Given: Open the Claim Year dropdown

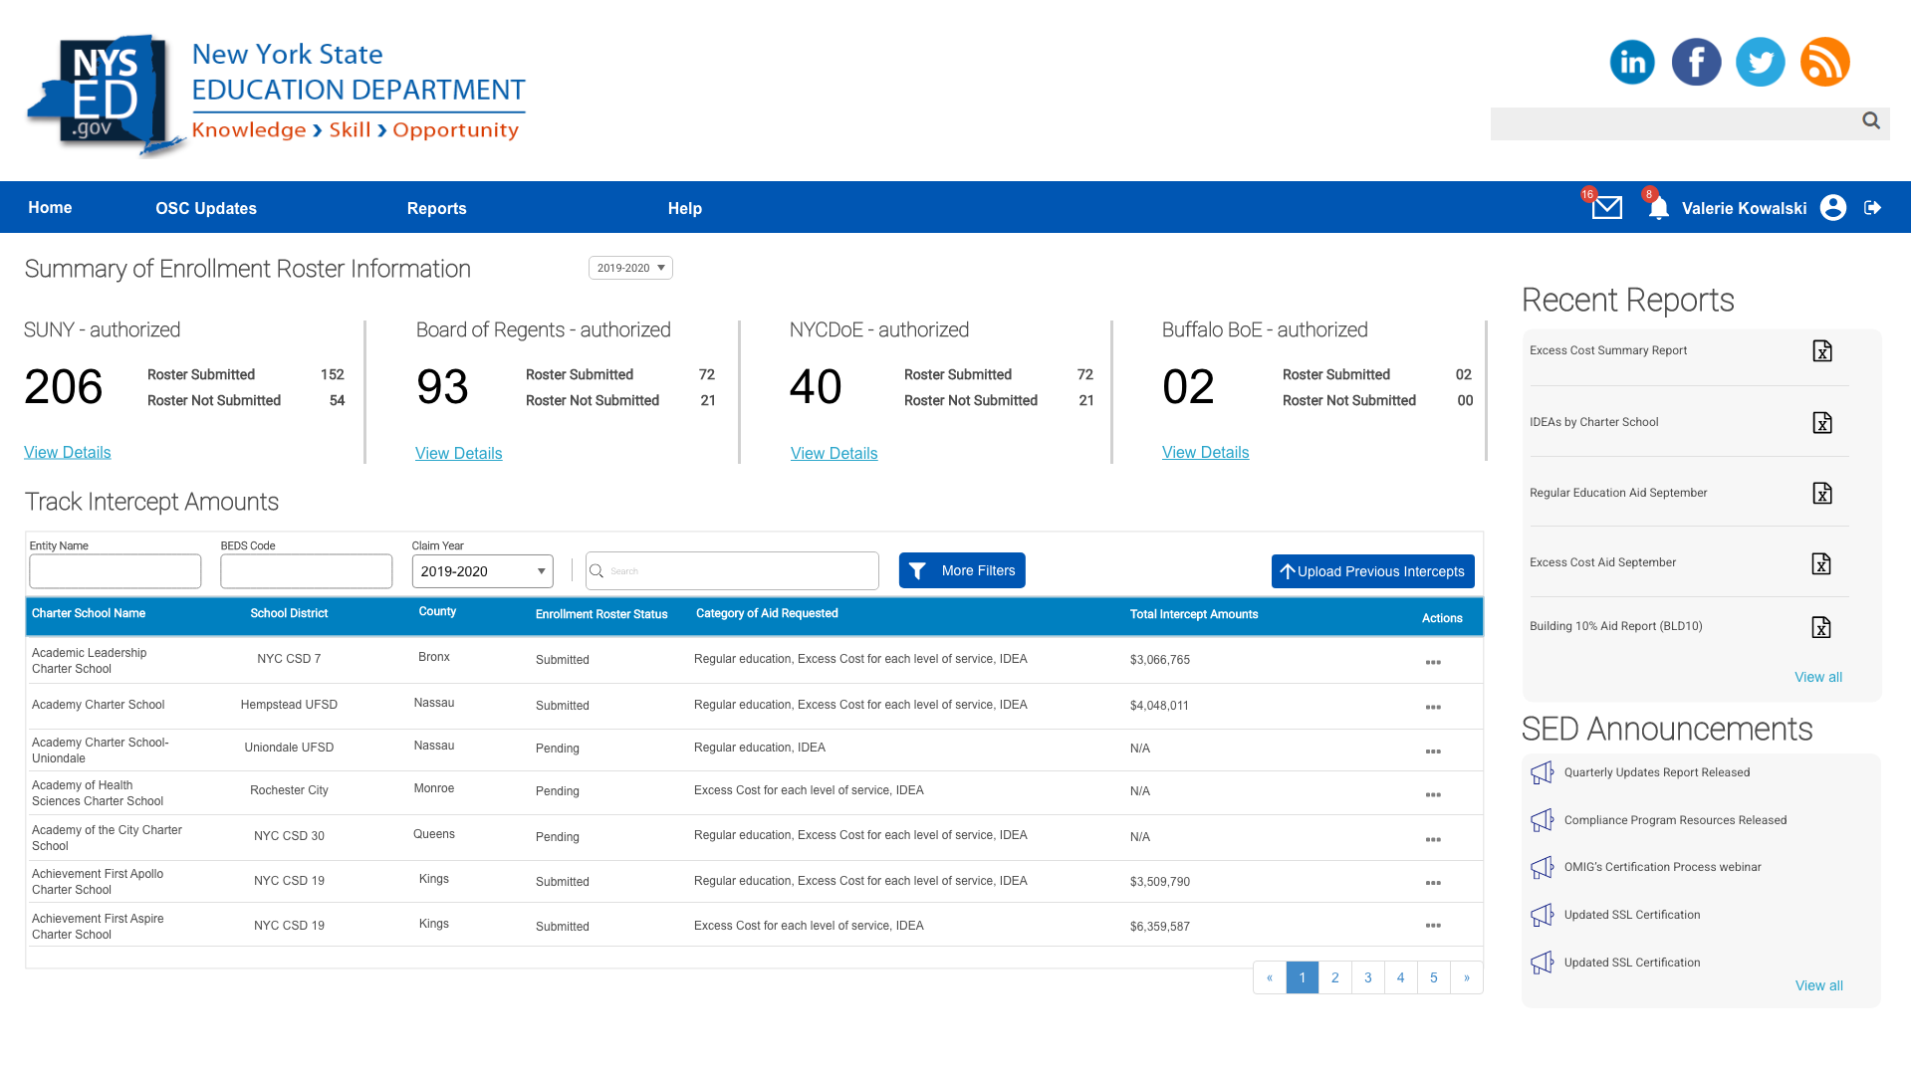Looking at the screenshot, I should coord(483,571).
